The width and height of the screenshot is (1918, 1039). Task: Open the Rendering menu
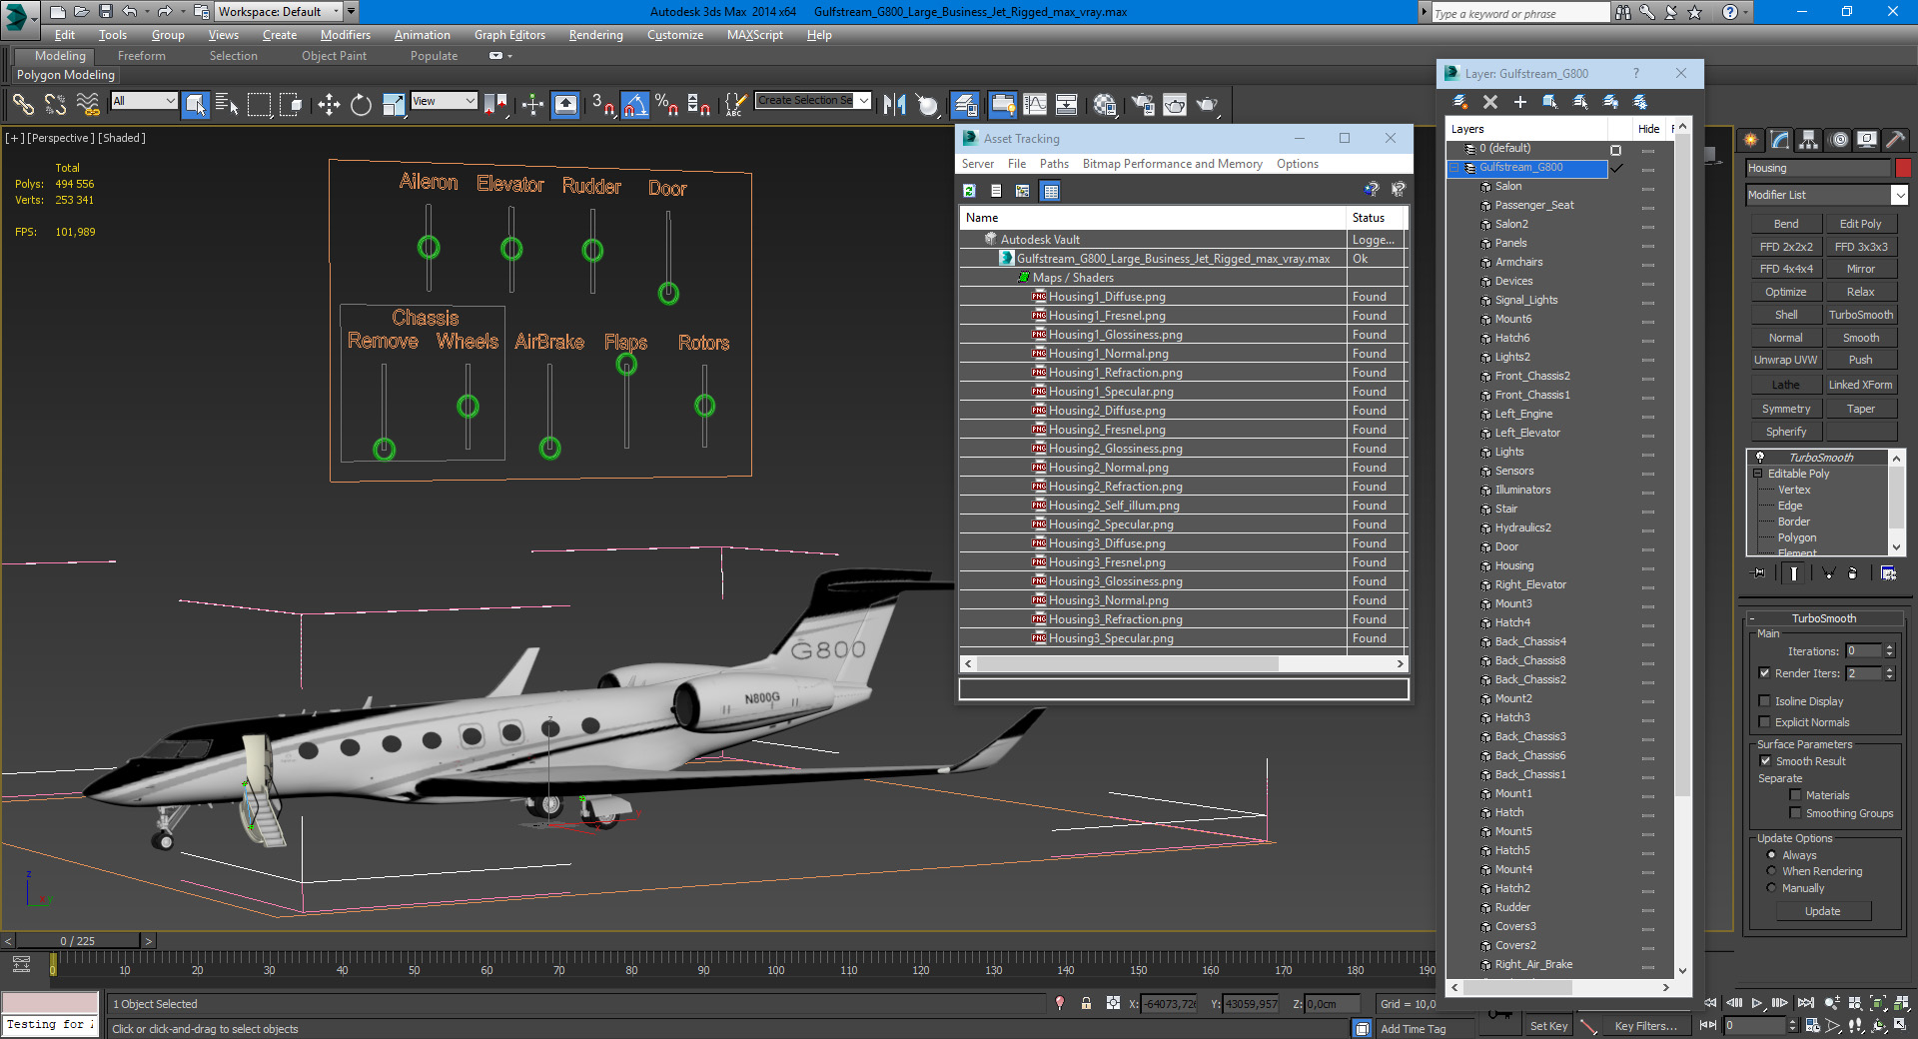tap(595, 35)
